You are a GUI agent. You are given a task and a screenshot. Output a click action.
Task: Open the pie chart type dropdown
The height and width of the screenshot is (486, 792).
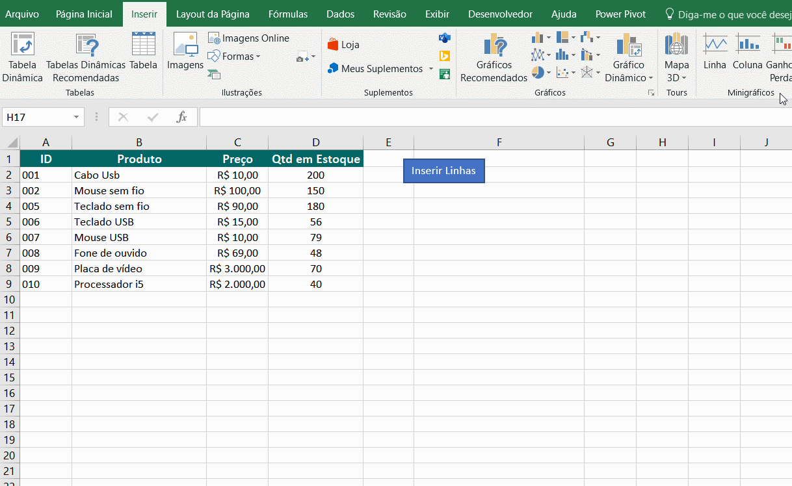click(x=541, y=72)
